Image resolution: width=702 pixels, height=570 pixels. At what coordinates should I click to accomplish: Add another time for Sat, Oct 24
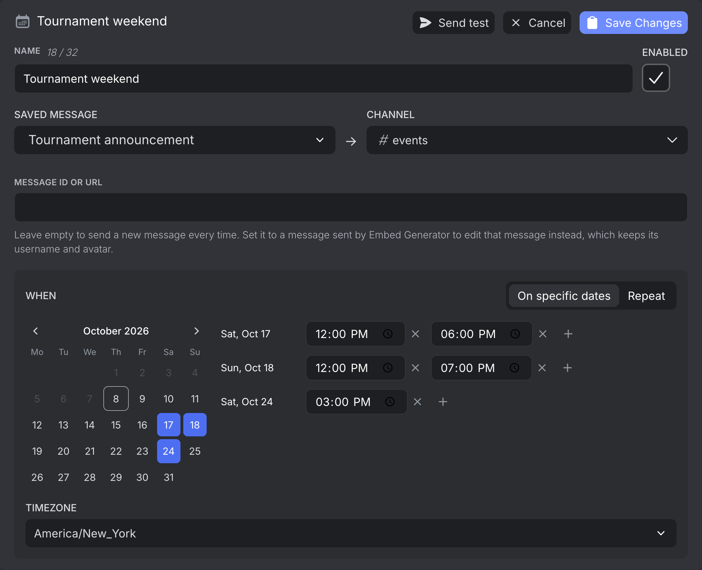click(443, 402)
